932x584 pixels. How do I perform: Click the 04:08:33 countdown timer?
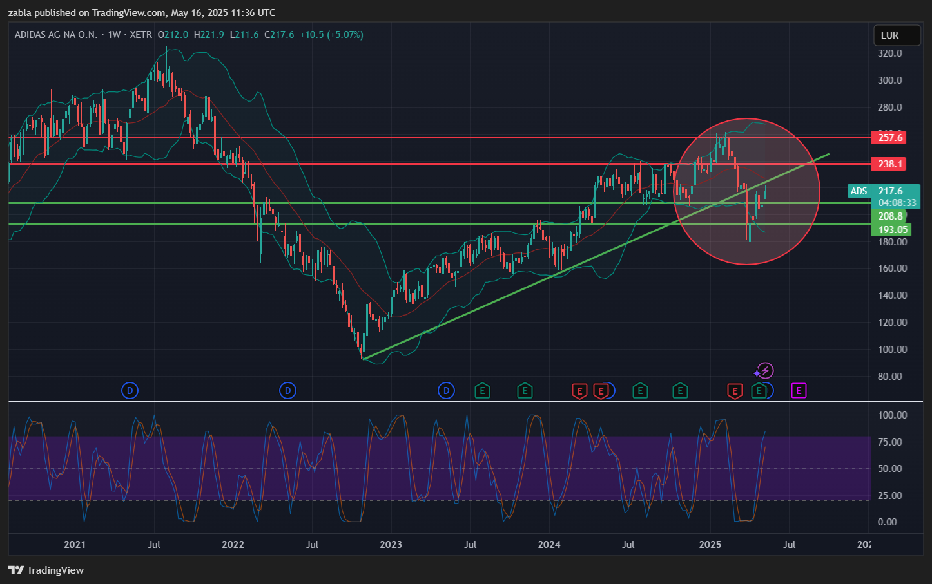point(897,203)
